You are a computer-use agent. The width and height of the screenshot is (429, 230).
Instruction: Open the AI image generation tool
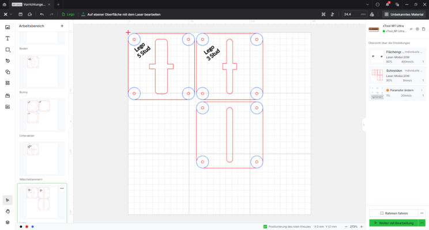(7, 107)
